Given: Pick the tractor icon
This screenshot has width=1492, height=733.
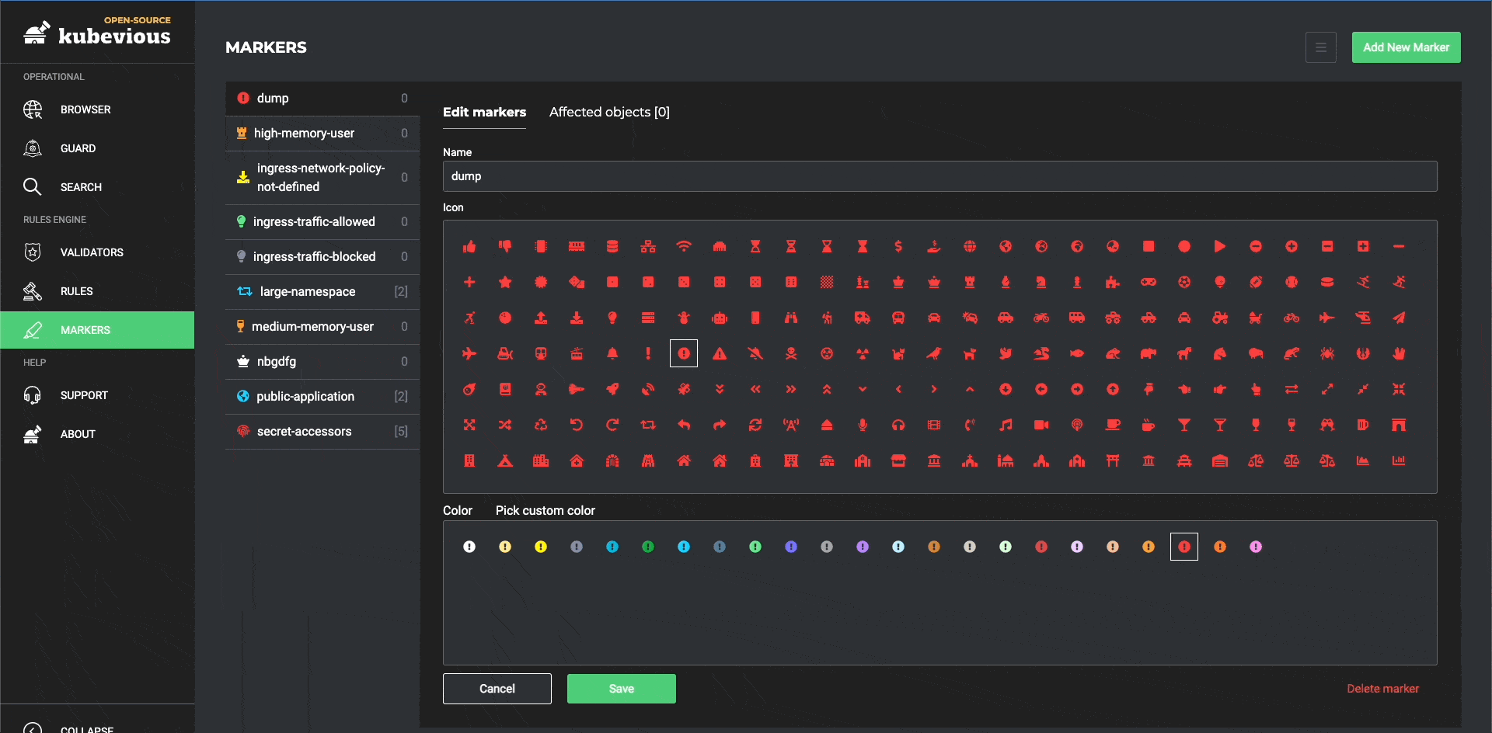Looking at the screenshot, I should 1220,318.
